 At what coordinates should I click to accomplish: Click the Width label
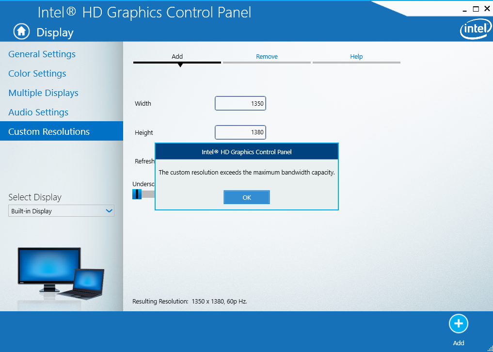click(x=143, y=103)
